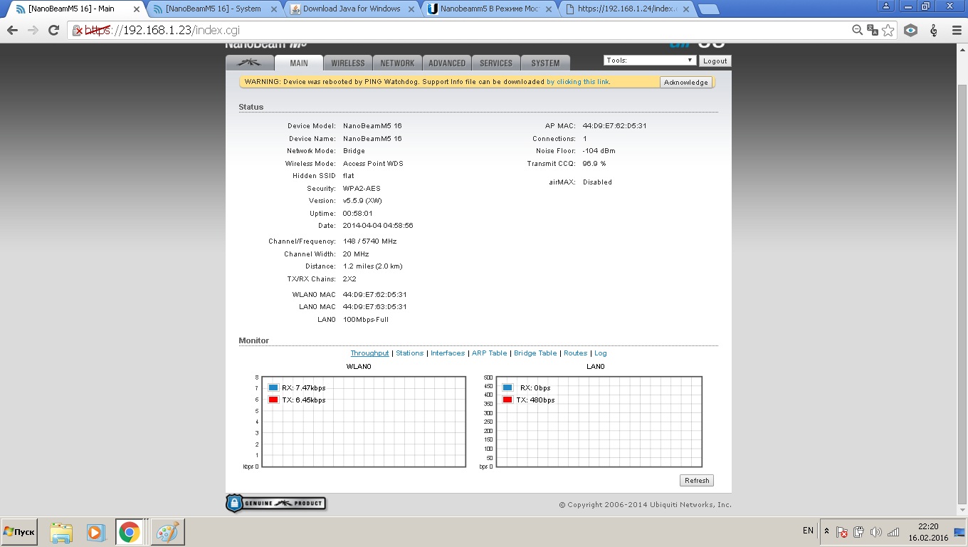Open the Chrome hamburger menu
This screenshot has height=547, width=968.
click(x=956, y=30)
